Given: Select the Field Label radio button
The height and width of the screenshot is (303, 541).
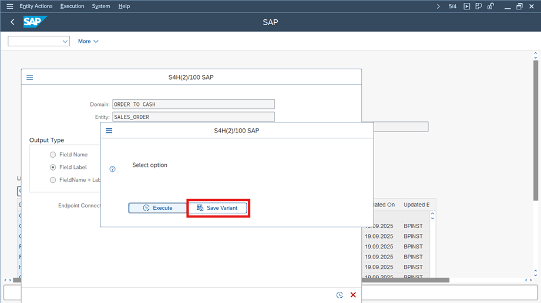Looking at the screenshot, I should tap(53, 167).
